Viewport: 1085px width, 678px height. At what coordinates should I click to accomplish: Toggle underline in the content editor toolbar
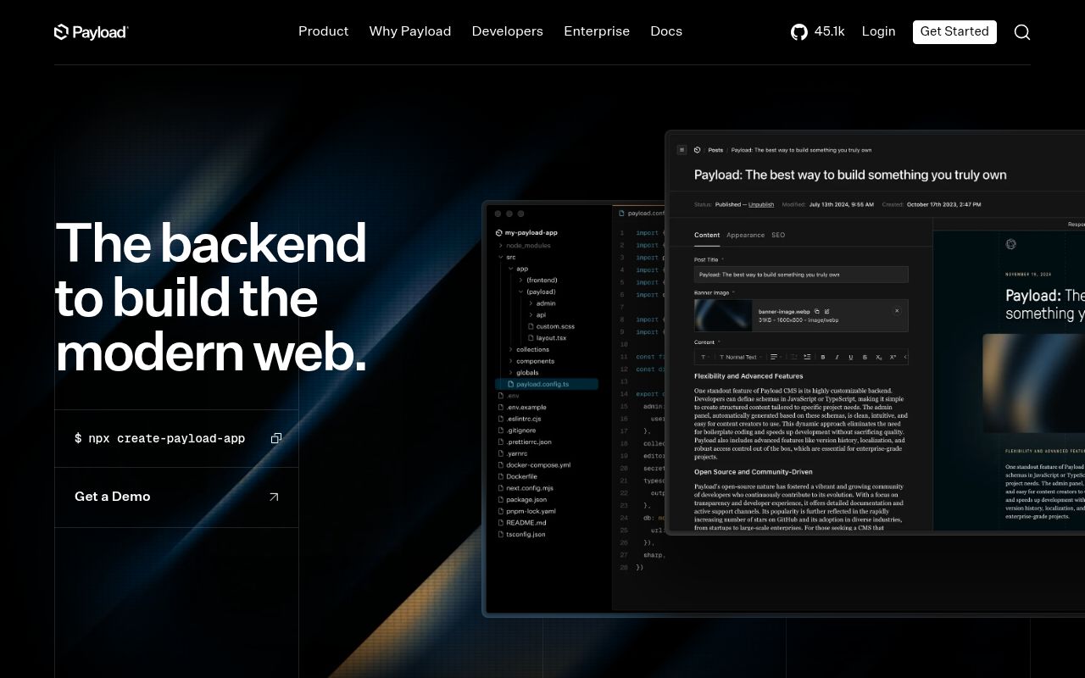[x=851, y=357]
